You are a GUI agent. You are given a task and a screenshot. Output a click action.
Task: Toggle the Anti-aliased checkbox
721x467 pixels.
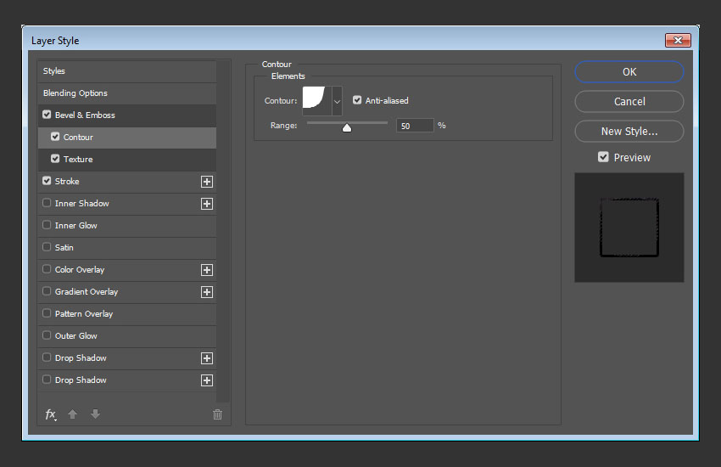pos(357,100)
